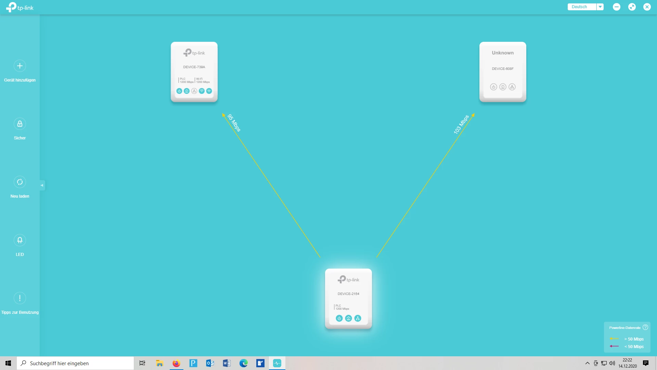Open the Deutsch language dropdown arrow
This screenshot has width=657, height=370.
[600, 7]
